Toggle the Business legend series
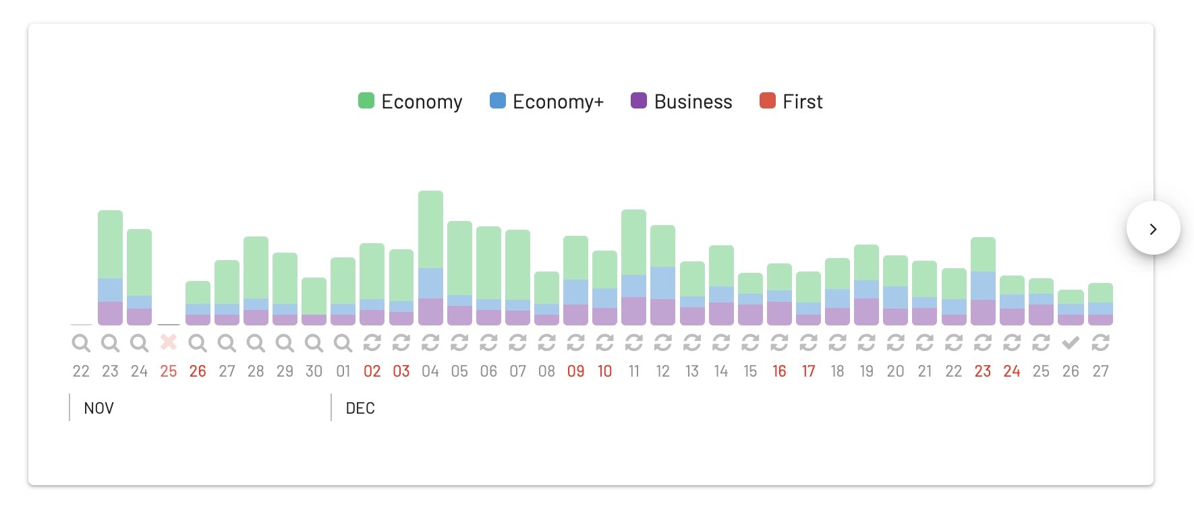1194x508 pixels. pos(681,102)
